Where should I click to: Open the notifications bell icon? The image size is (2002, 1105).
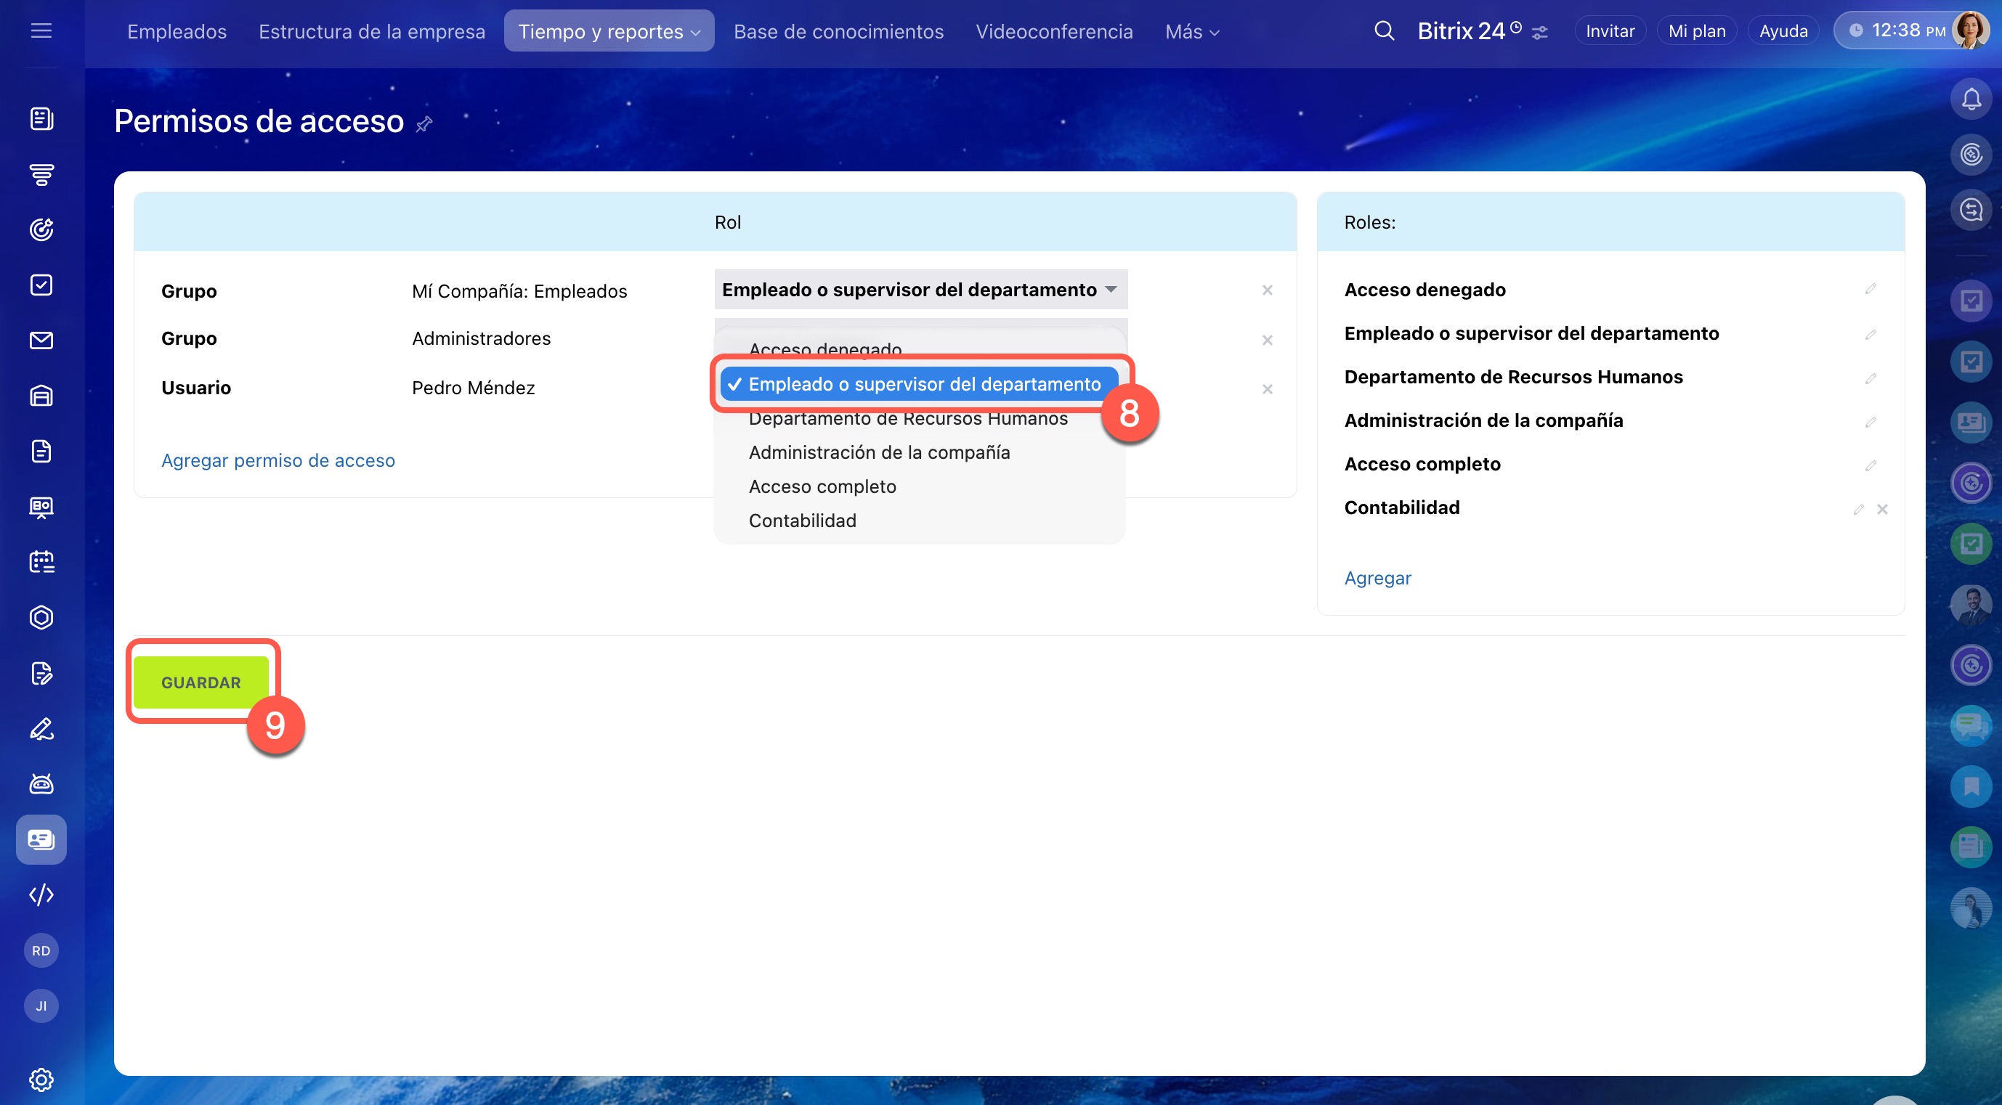(x=1971, y=99)
